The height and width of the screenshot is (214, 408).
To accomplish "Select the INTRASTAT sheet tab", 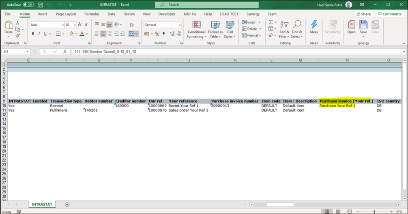I will pyautogui.click(x=42, y=204).
